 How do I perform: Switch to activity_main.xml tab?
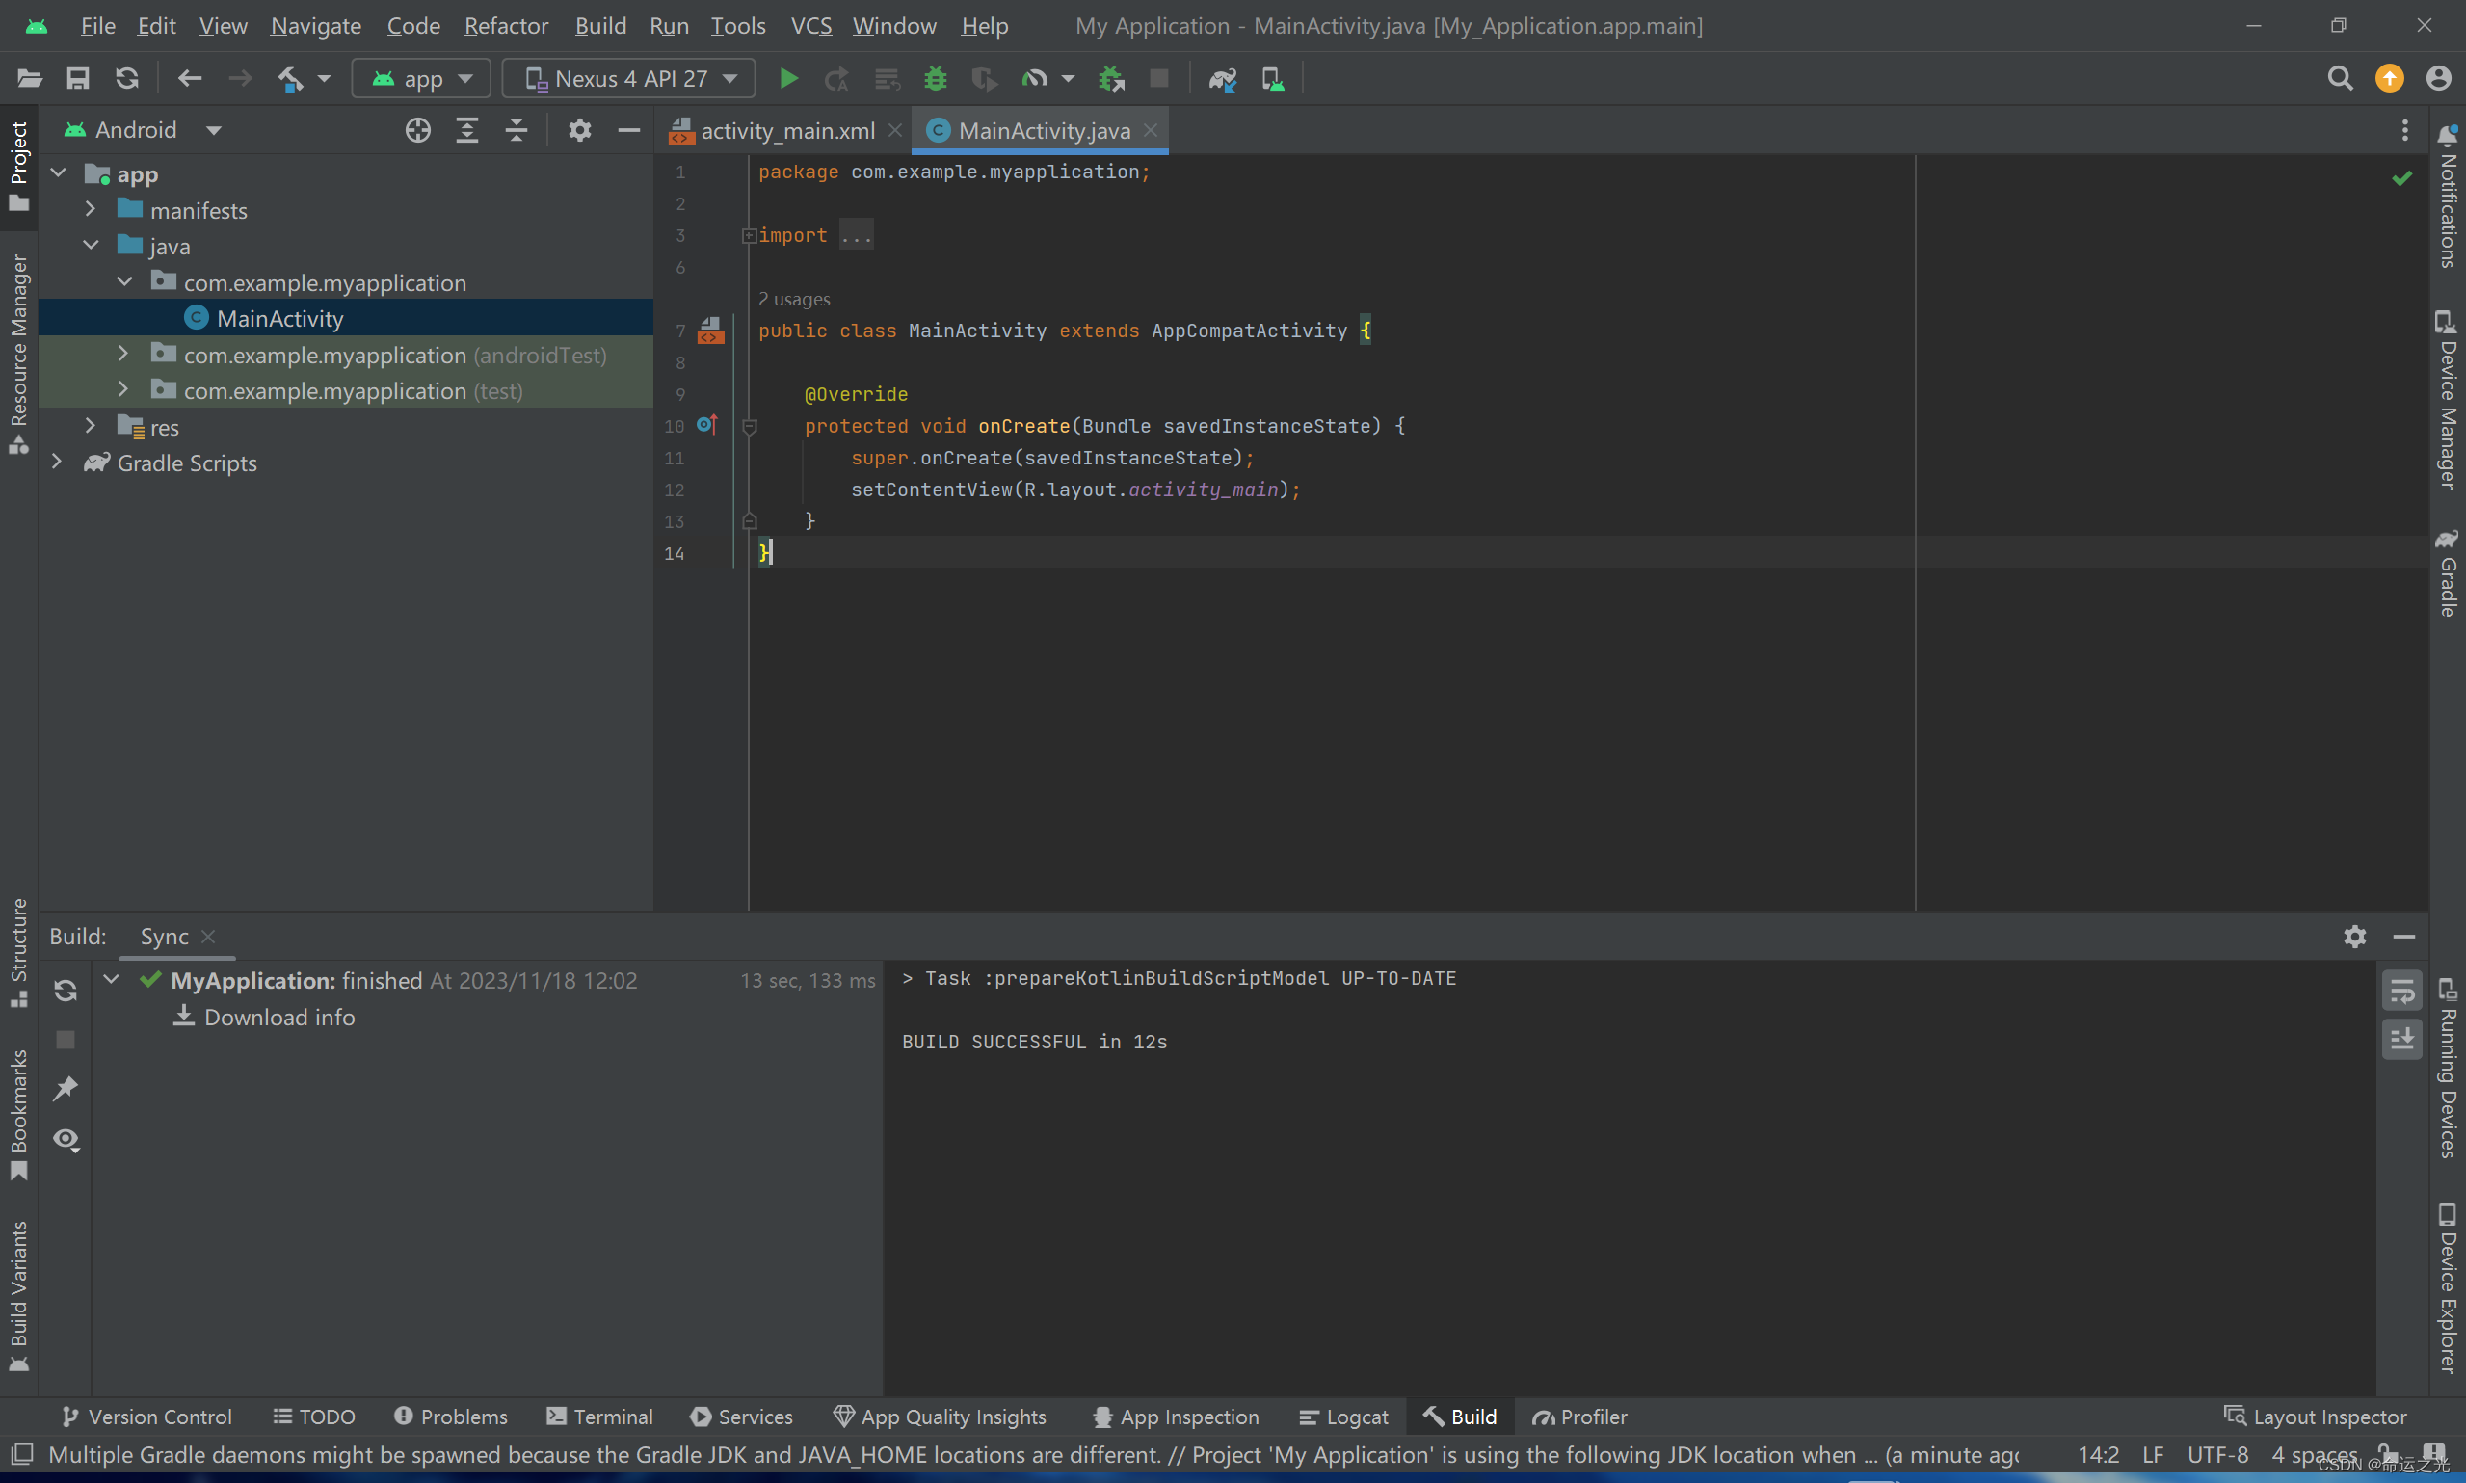pos(786,131)
